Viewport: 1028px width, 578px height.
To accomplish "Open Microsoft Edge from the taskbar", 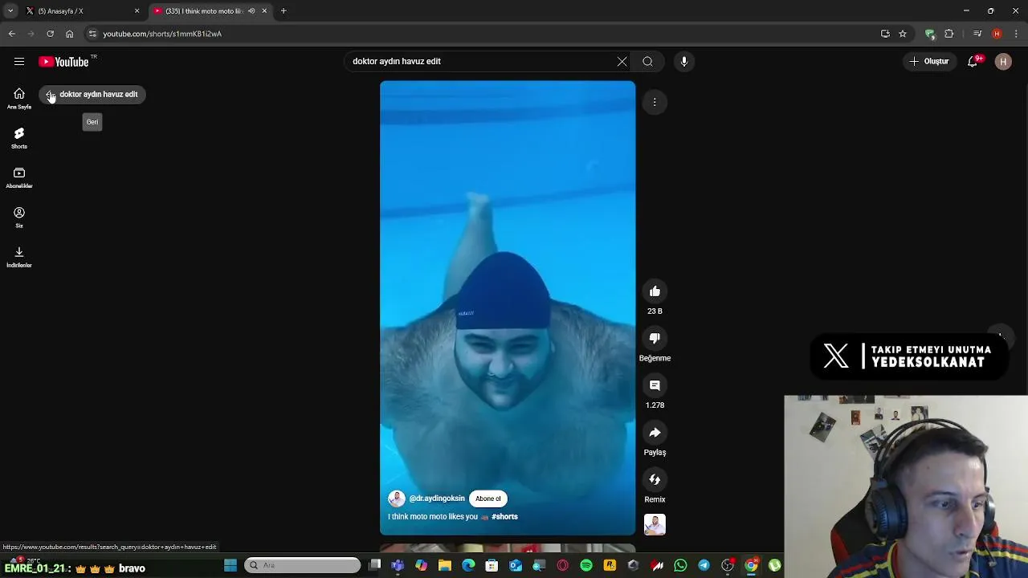I will 468,565.
